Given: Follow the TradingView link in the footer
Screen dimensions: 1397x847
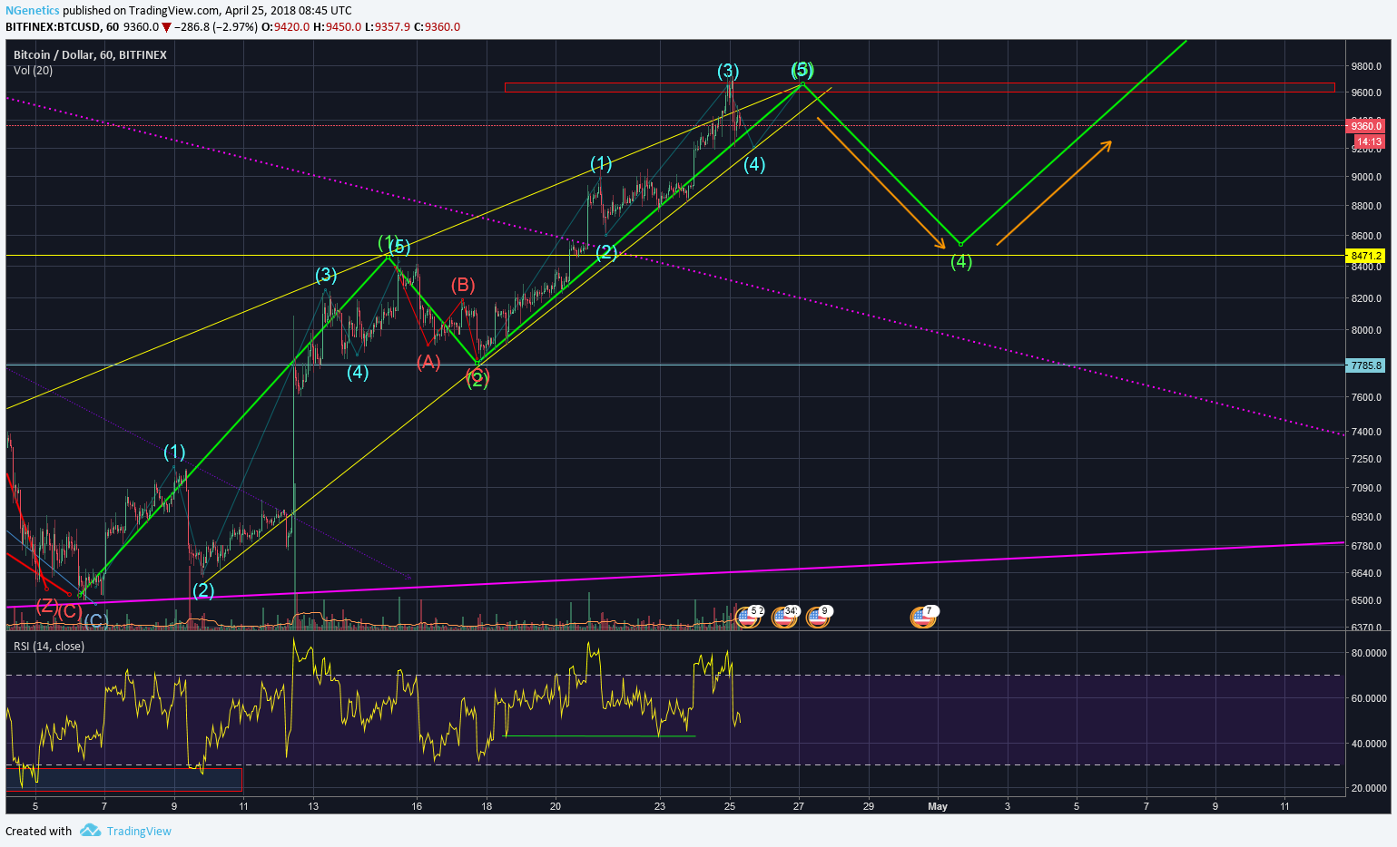Looking at the screenshot, I should [139, 831].
